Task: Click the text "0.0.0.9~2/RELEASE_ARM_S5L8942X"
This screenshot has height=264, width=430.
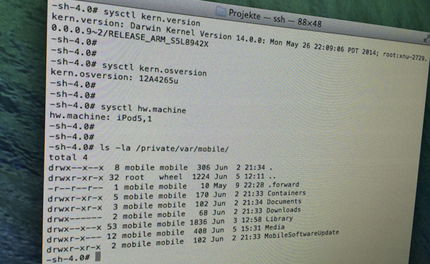Action: (130, 36)
